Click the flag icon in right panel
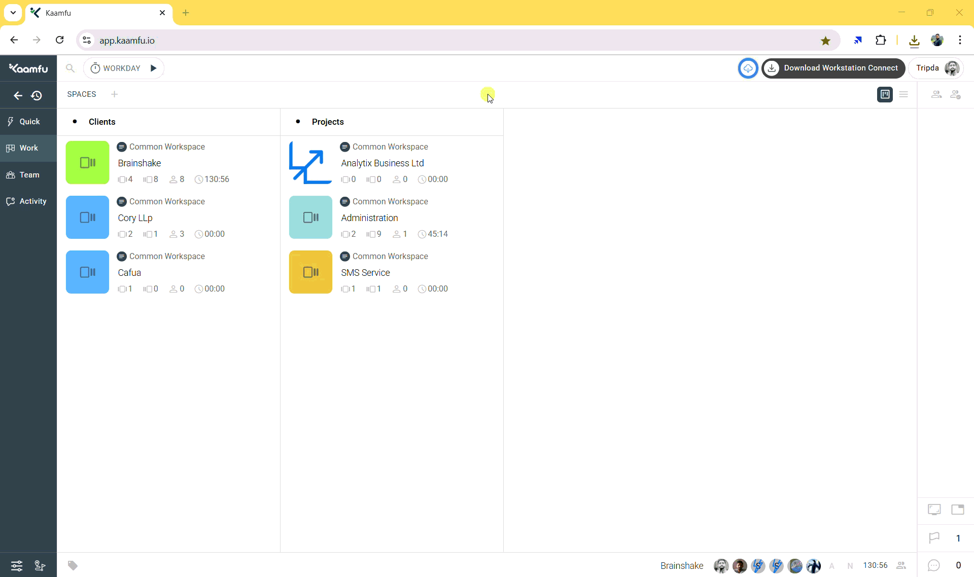This screenshot has height=577, width=974. click(x=934, y=538)
